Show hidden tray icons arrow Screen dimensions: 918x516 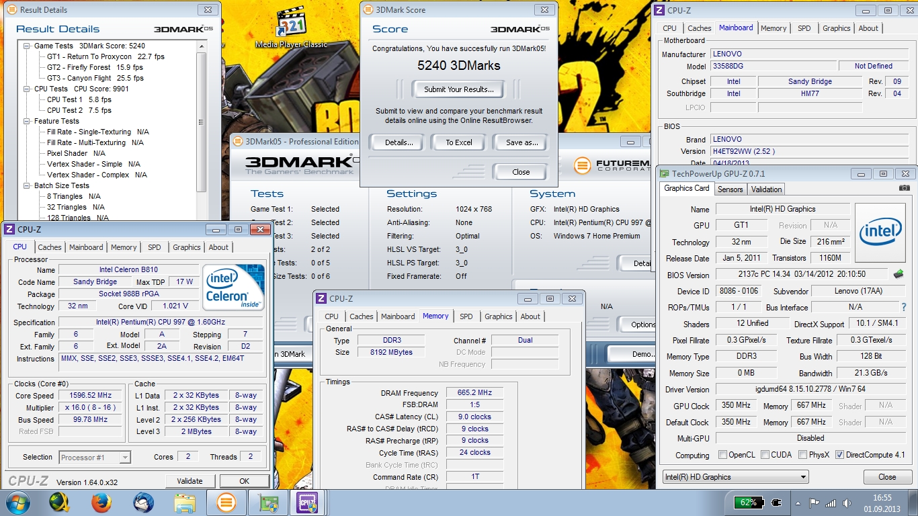point(798,503)
